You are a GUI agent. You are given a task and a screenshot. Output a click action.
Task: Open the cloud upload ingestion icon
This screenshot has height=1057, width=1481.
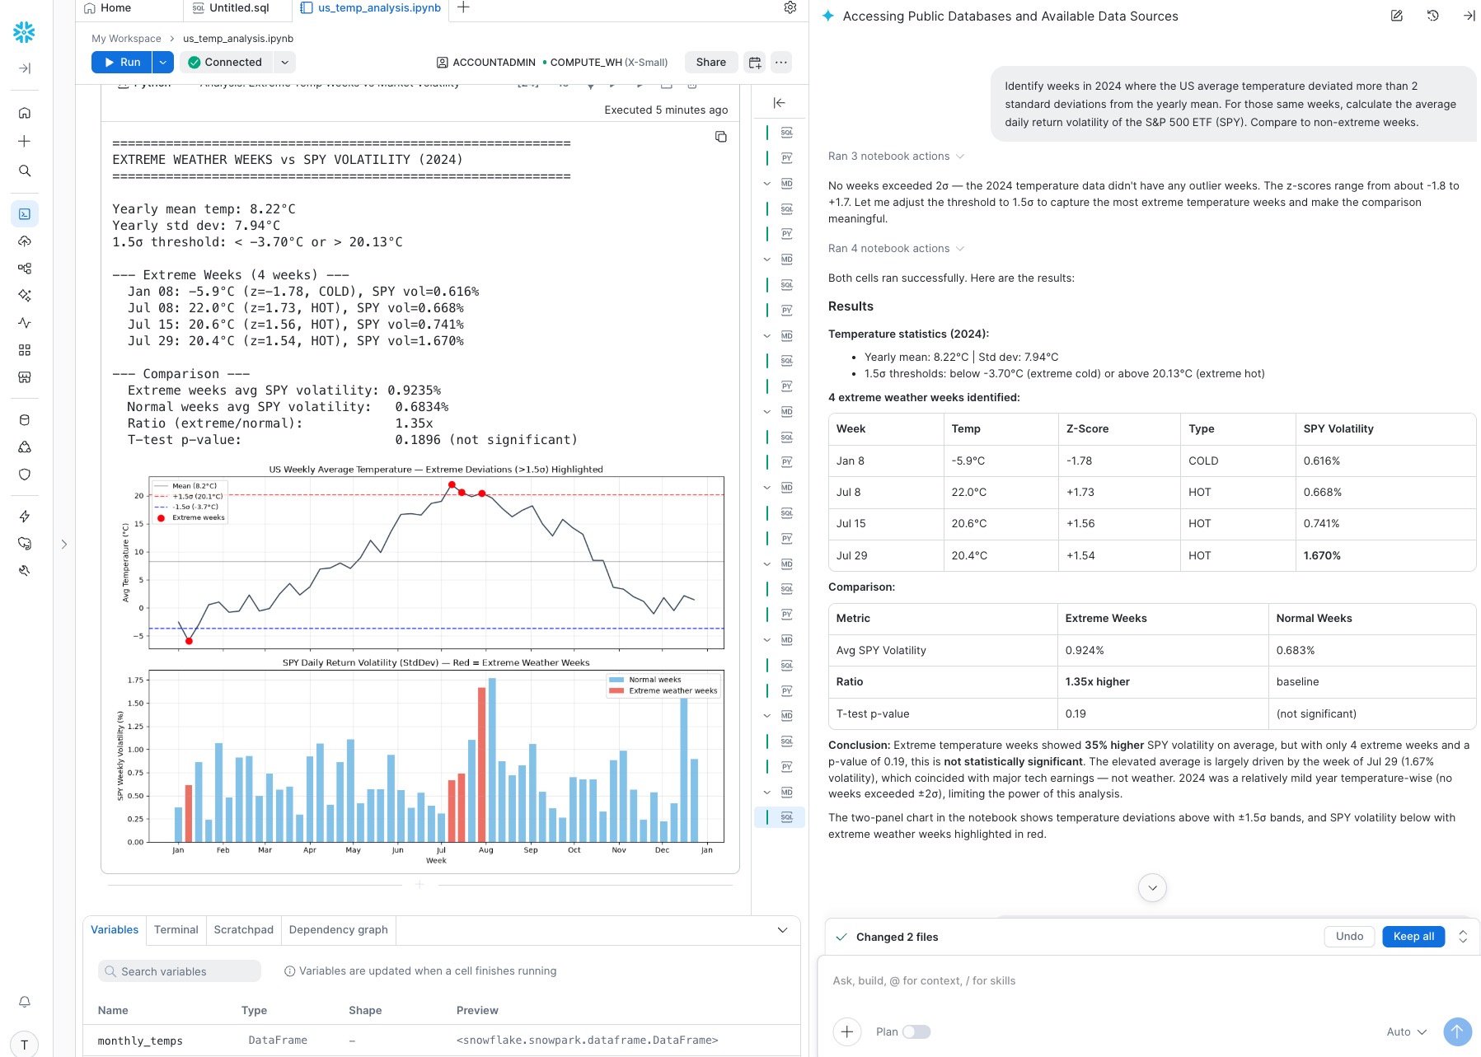coord(25,241)
